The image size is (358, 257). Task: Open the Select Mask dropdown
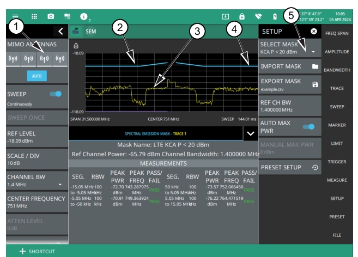(314, 52)
